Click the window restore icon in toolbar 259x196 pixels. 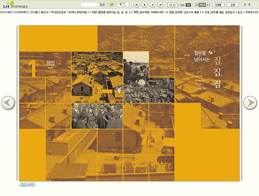(x=245, y=5)
